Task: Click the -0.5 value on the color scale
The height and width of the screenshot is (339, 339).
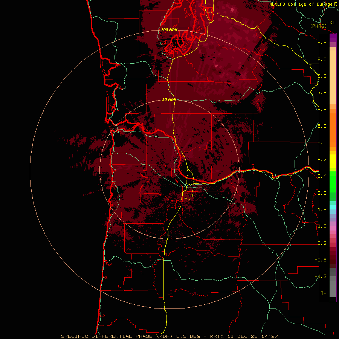Action: 321,260
